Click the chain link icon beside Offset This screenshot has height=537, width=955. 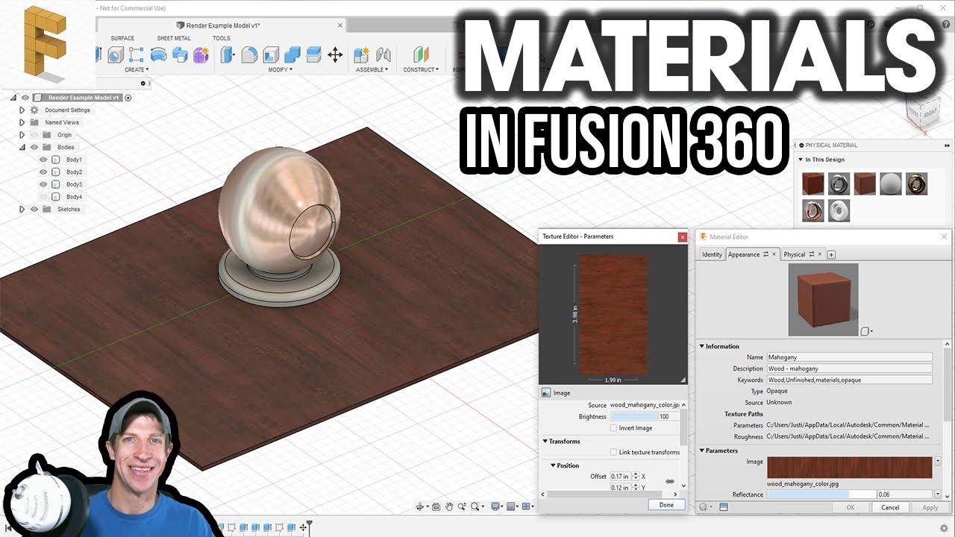point(669,482)
